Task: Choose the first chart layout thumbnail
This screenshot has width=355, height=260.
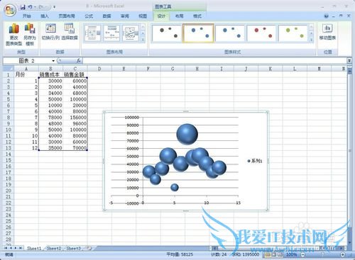Action: tap(92, 33)
